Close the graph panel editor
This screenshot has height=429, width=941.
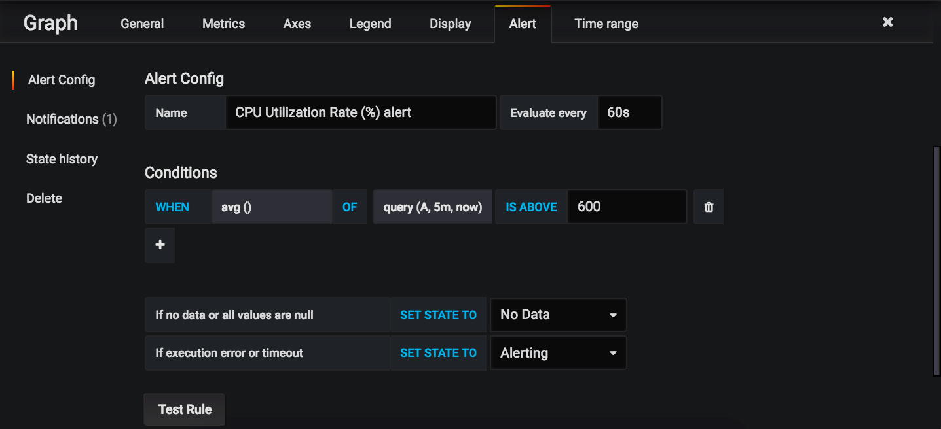[x=887, y=22]
